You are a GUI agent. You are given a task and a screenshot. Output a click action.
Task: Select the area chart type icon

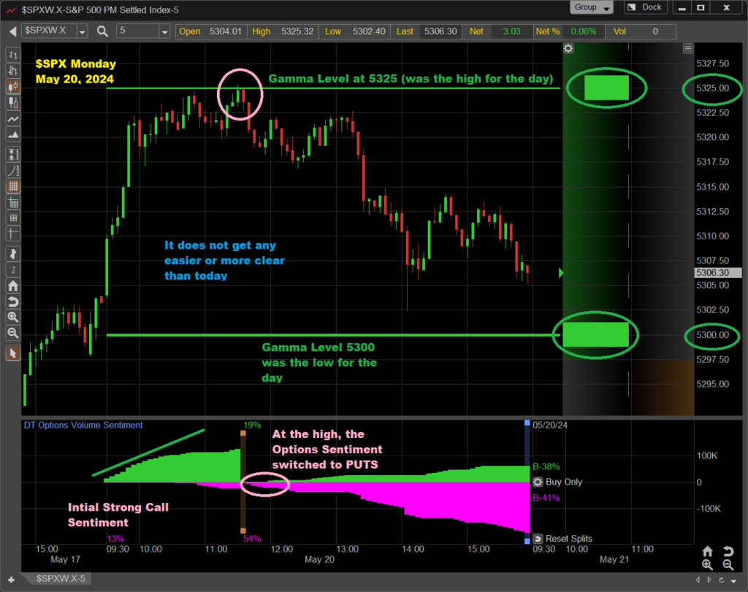pyautogui.click(x=12, y=135)
